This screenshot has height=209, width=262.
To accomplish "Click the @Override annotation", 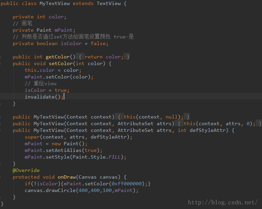I will click(x=26, y=171).
